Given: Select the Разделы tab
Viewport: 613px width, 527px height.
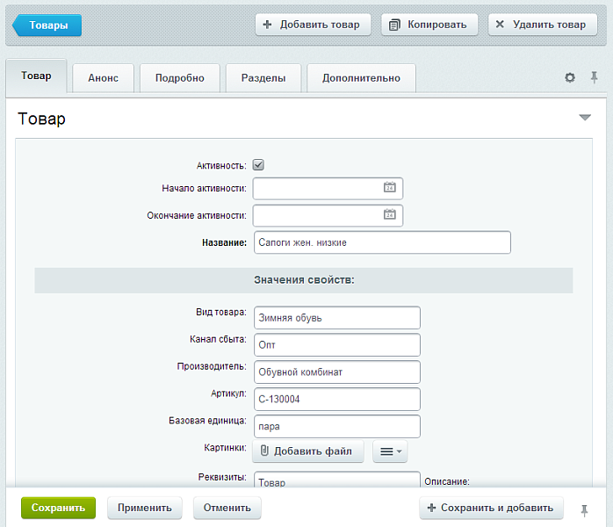Looking at the screenshot, I should coord(263,77).
